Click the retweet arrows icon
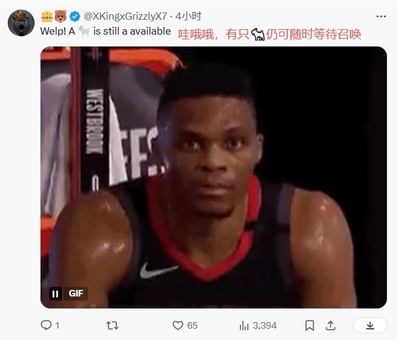 112,325
